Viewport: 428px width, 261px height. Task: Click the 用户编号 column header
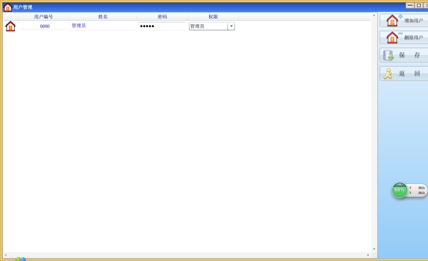pos(43,17)
